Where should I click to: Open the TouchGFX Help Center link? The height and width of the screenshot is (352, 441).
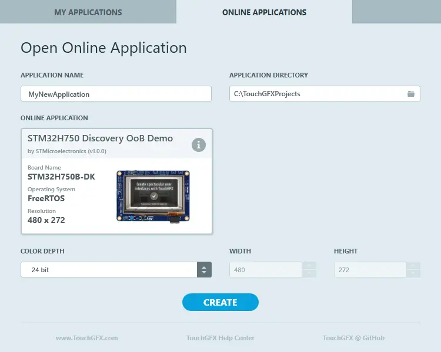point(220,338)
